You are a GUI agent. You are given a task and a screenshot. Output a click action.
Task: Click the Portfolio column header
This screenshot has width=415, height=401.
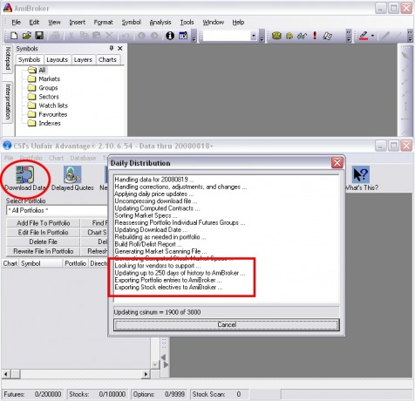[x=75, y=263]
